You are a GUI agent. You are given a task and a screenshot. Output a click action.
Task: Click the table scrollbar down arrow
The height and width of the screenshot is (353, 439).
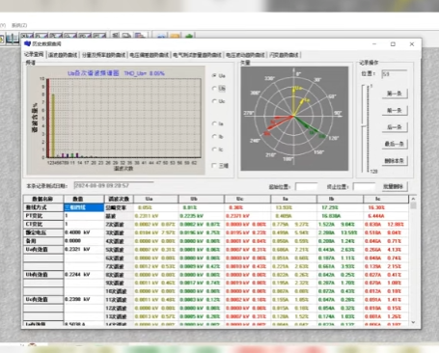click(414, 322)
